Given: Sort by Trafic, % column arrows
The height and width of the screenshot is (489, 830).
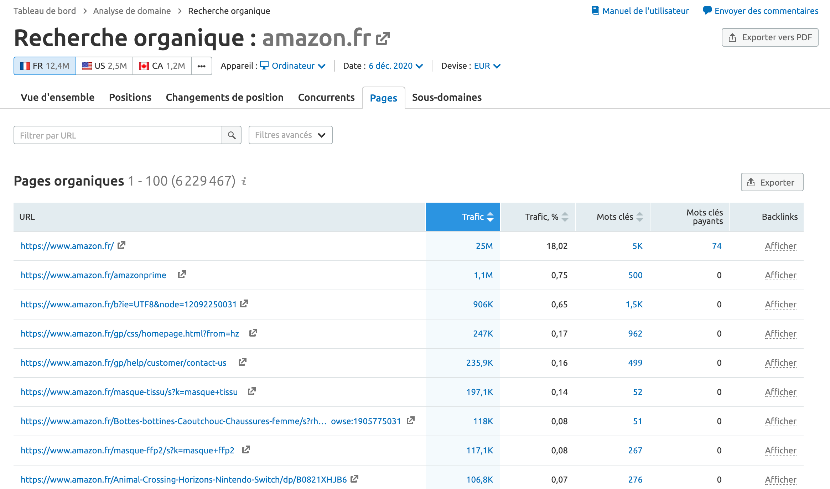Looking at the screenshot, I should click(565, 217).
